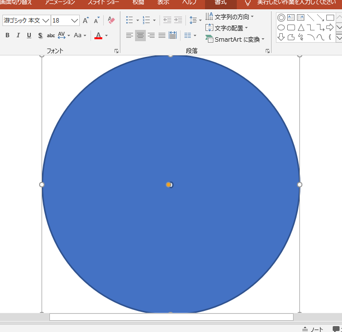Open the 書式 ribbon tab
This screenshot has height=332, width=342.
tap(221, 2)
